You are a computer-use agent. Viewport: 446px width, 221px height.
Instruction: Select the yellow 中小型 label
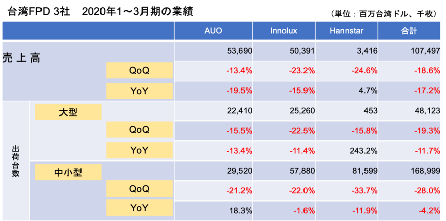click(x=68, y=173)
